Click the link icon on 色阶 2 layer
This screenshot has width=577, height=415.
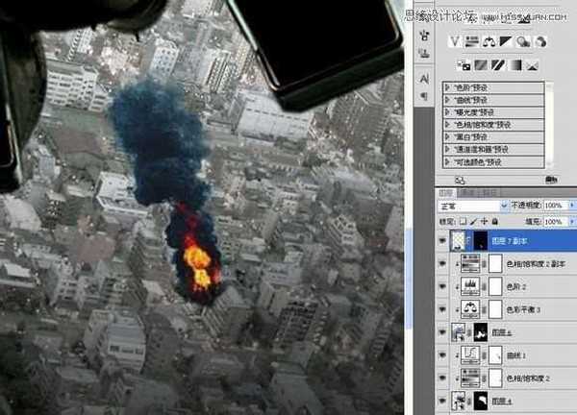pos(485,286)
